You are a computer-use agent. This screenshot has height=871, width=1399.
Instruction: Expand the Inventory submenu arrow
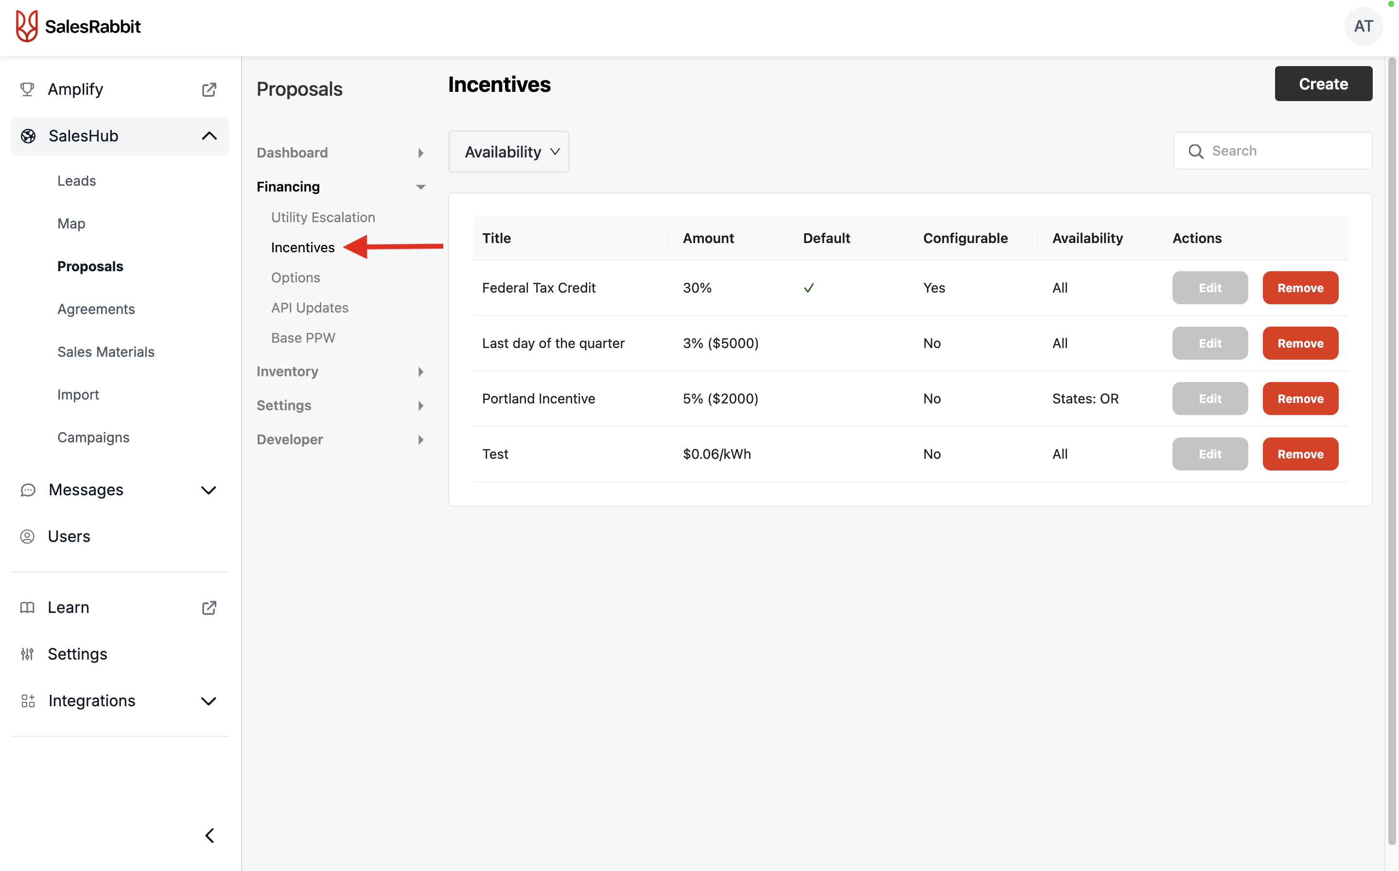click(420, 371)
